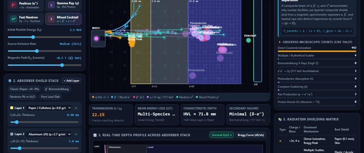Image resolution: width=364 pixels, height=153 pixels.
Task: Switch to Survival I(x)/I₀ view
Action: [222, 135]
